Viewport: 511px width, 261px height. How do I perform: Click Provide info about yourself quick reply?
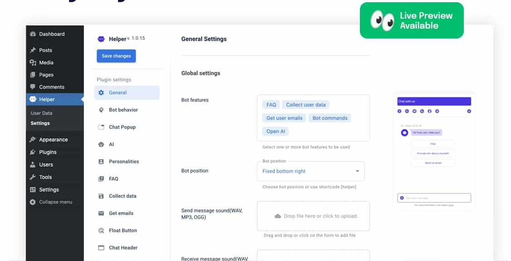coord(433,153)
